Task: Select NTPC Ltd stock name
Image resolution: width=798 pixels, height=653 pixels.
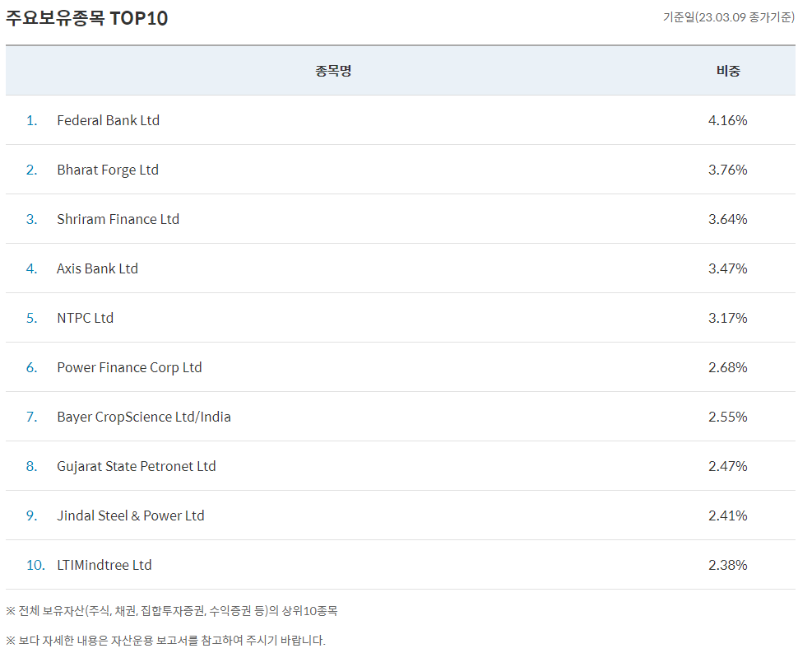Action: [85, 318]
